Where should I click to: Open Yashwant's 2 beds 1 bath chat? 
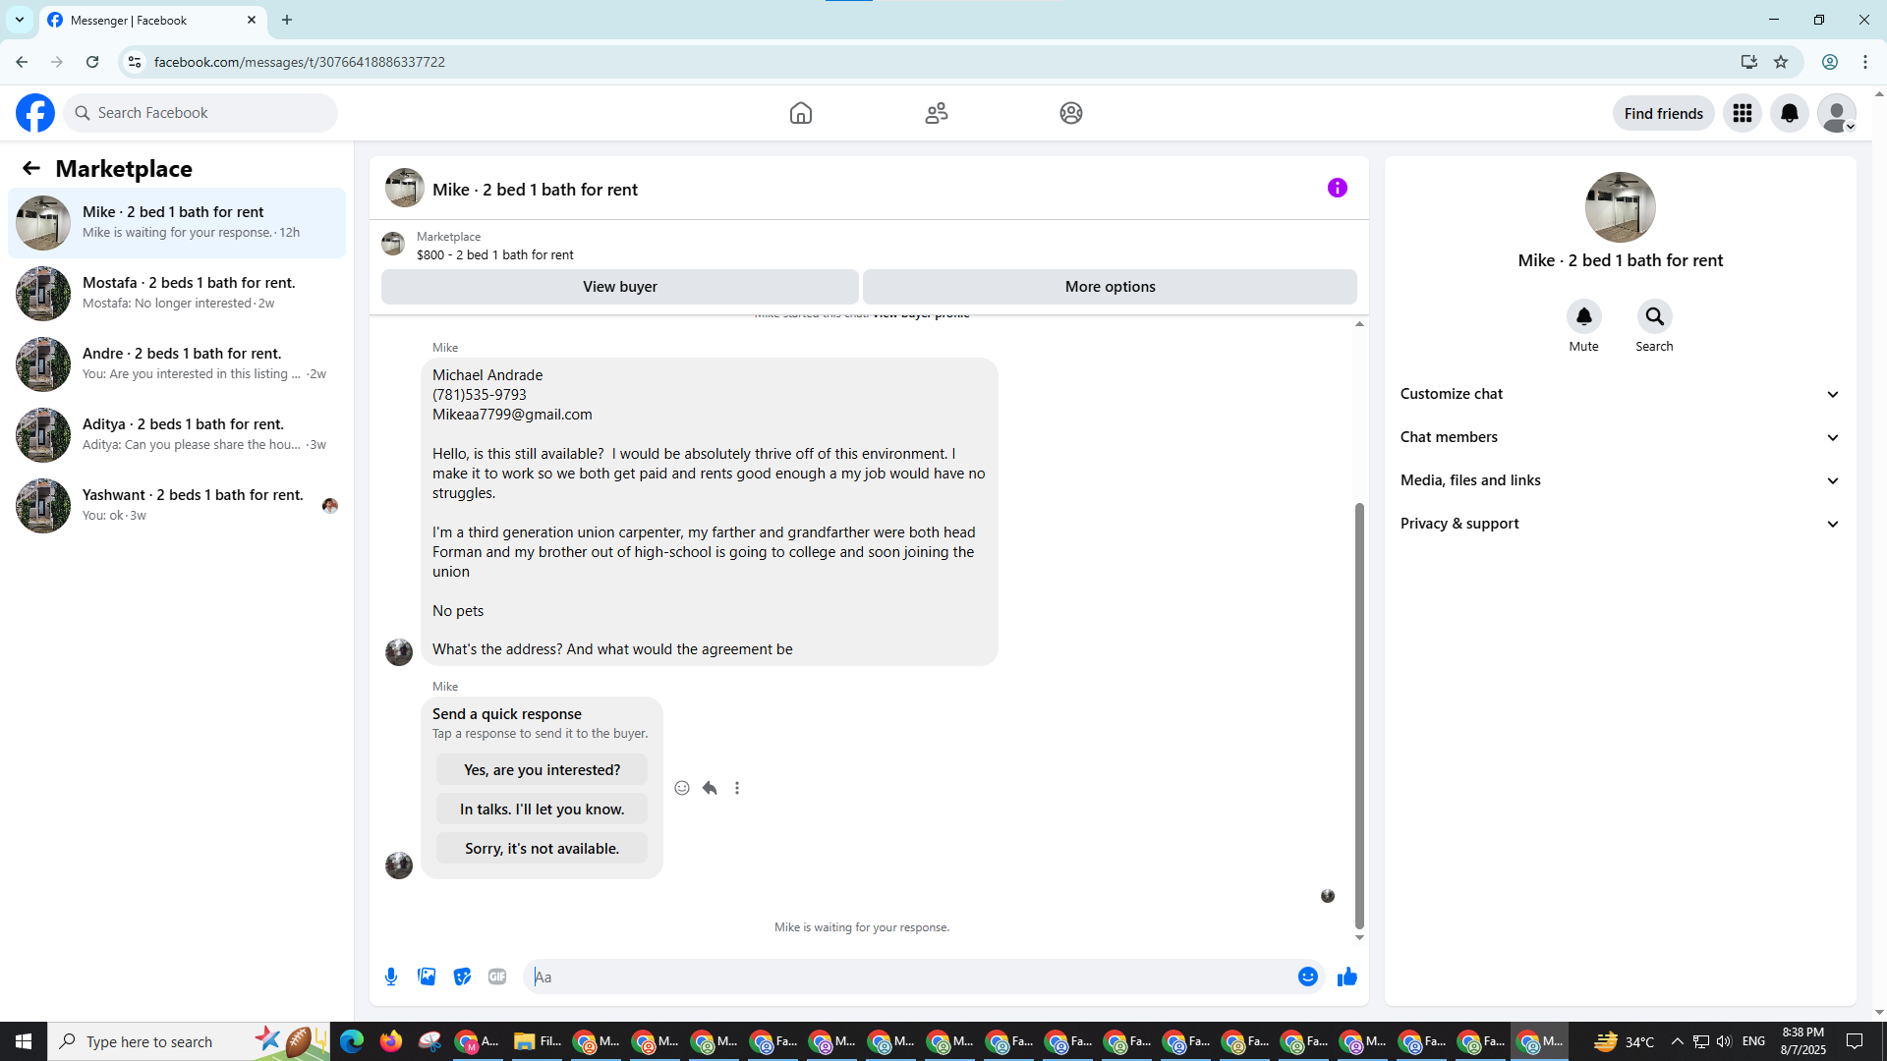click(x=177, y=506)
